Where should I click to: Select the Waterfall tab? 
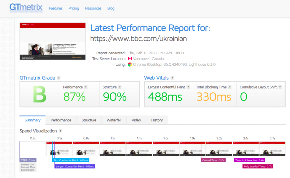(x=114, y=120)
